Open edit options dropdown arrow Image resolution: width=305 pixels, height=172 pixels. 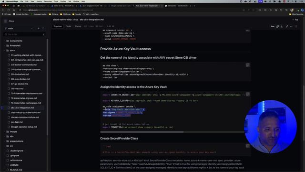click(291, 26)
